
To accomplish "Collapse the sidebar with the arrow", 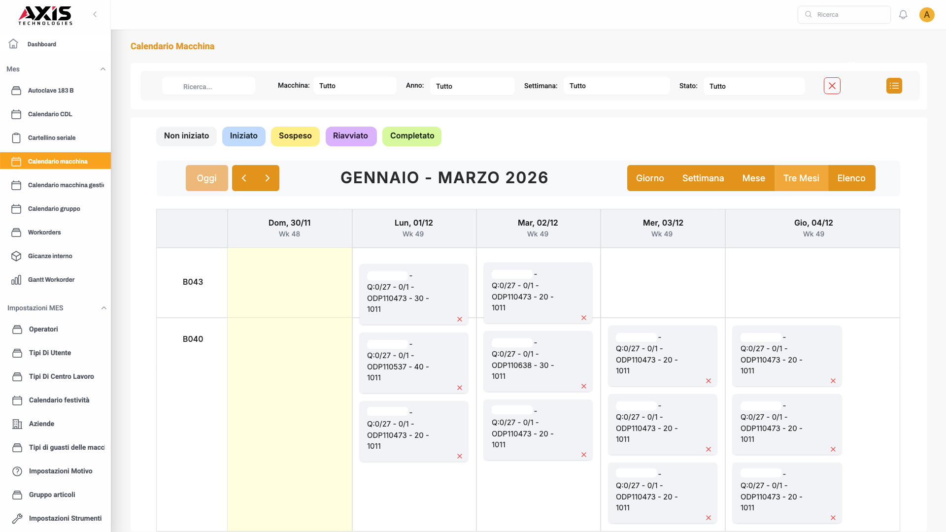I will tap(95, 14).
